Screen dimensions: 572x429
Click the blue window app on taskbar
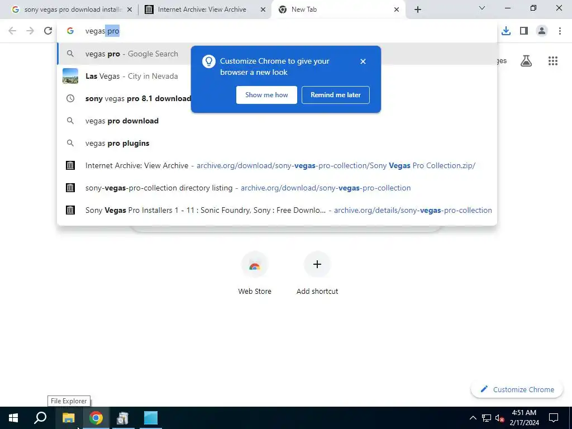[x=150, y=418]
